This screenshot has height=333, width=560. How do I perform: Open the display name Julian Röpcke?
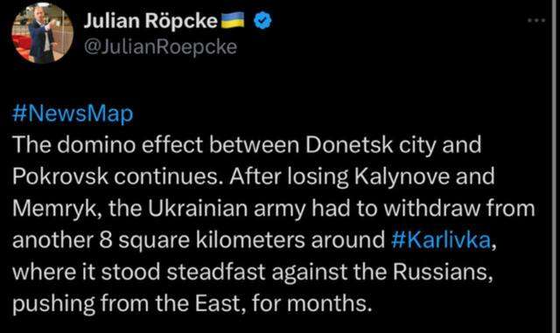click(150, 20)
